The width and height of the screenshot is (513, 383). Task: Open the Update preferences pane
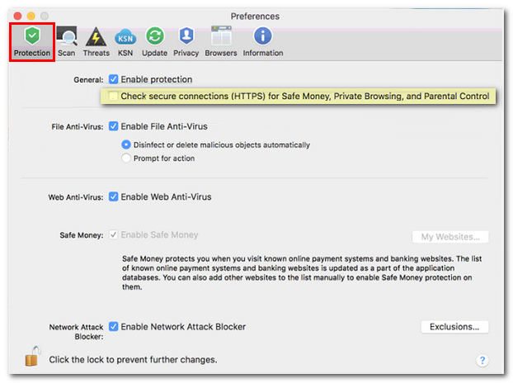pyautogui.click(x=154, y=41)
